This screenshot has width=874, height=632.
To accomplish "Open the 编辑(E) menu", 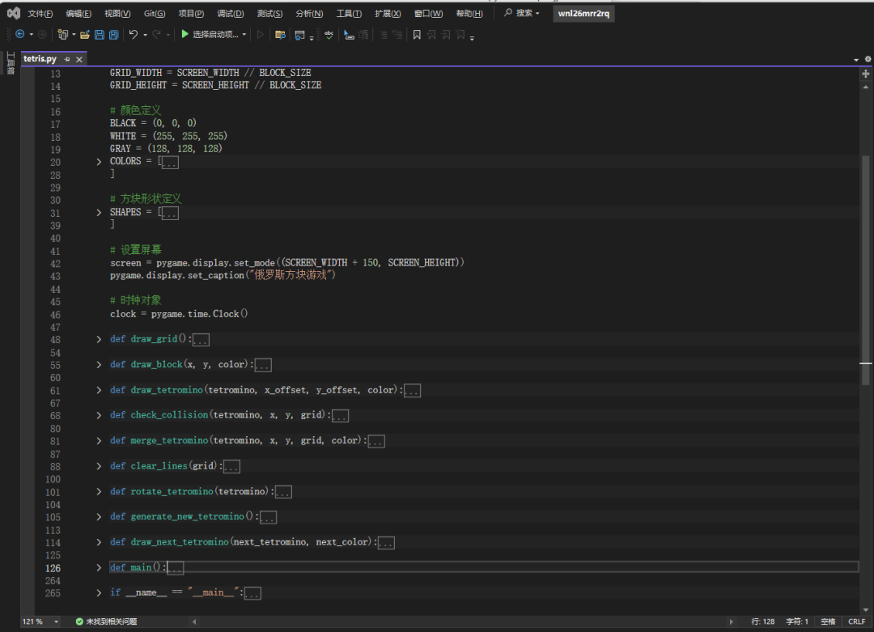I will click(x=78, y=14).
